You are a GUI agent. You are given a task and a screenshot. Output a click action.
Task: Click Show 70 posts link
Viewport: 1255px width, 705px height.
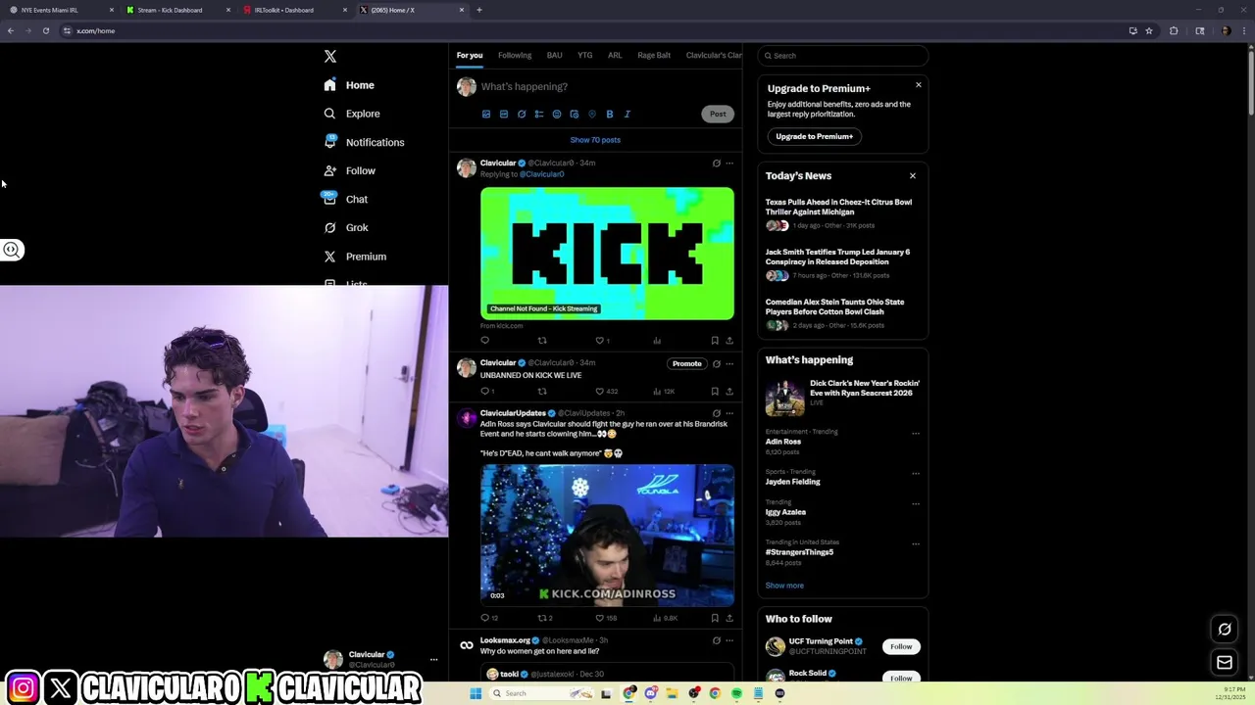click(595, 140)
